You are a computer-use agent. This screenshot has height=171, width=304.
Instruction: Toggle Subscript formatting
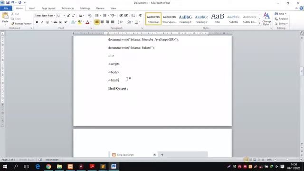(x=61, y=22)
